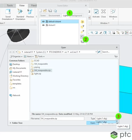Click the new scene icon in Scene Editor
This screenshot has width=132, height=140.
40,11
